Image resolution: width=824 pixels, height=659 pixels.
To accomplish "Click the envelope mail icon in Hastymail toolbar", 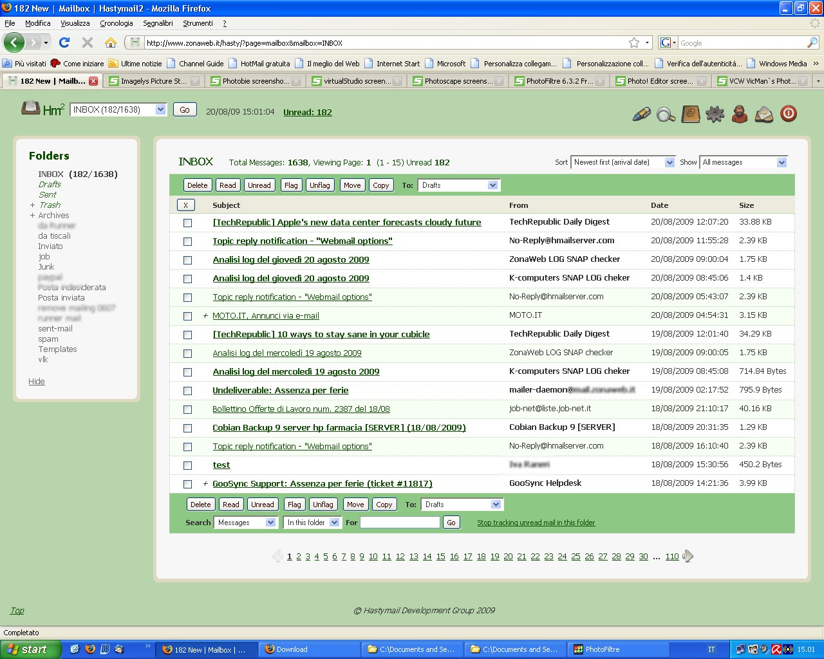I will [764, 115].
